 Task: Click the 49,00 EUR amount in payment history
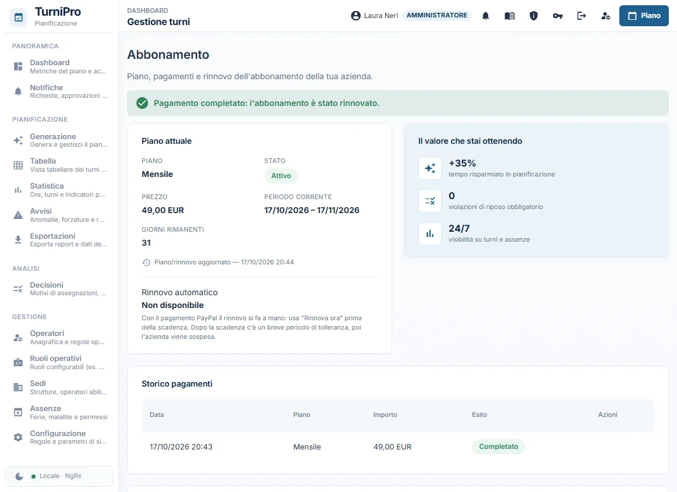(x=393, y=447)
